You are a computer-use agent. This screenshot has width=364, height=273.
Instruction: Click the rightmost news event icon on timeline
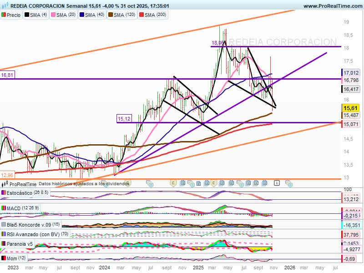coord(288,183)
